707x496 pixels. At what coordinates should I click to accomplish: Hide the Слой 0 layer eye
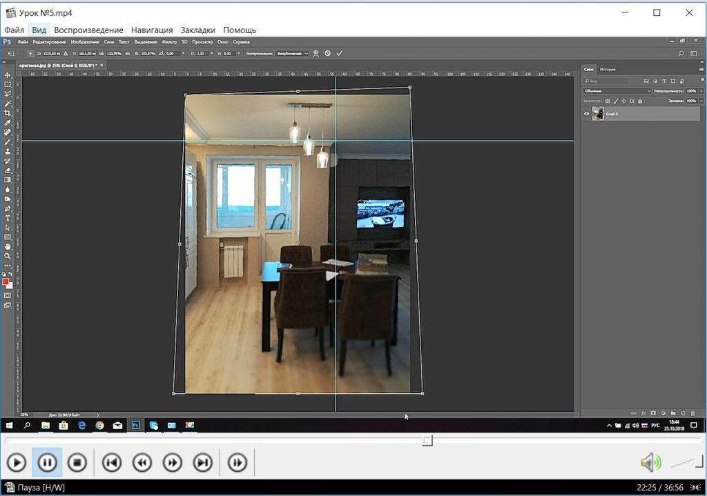[x=587, y=114]
